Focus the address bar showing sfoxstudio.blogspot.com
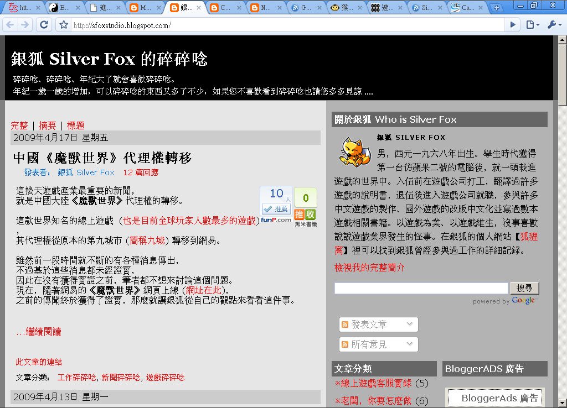 tap(288, 25)
